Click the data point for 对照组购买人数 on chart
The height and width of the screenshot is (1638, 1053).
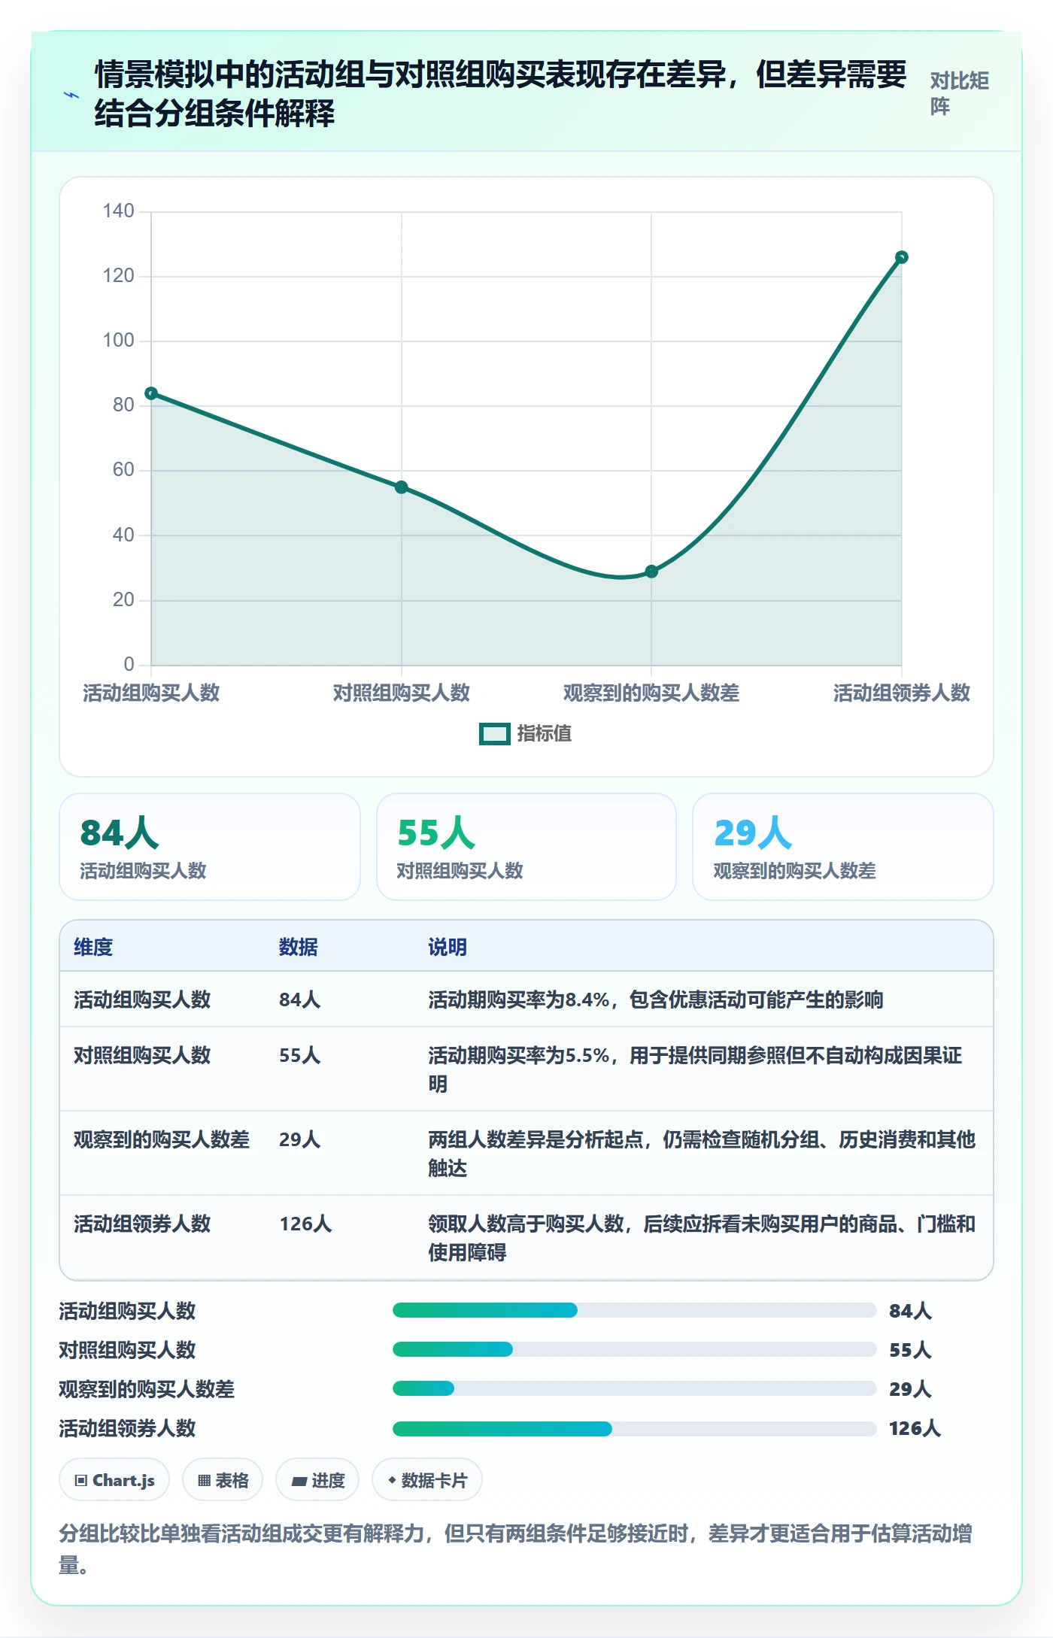[402, 487]
